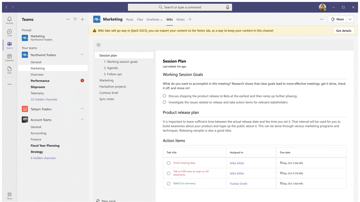
Task: Mark SWAG for telemetry as complete
Action: pos(168,183)
